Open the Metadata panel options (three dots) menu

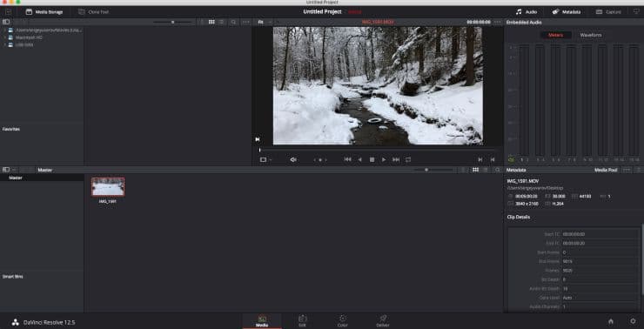(x=627, y=170)
